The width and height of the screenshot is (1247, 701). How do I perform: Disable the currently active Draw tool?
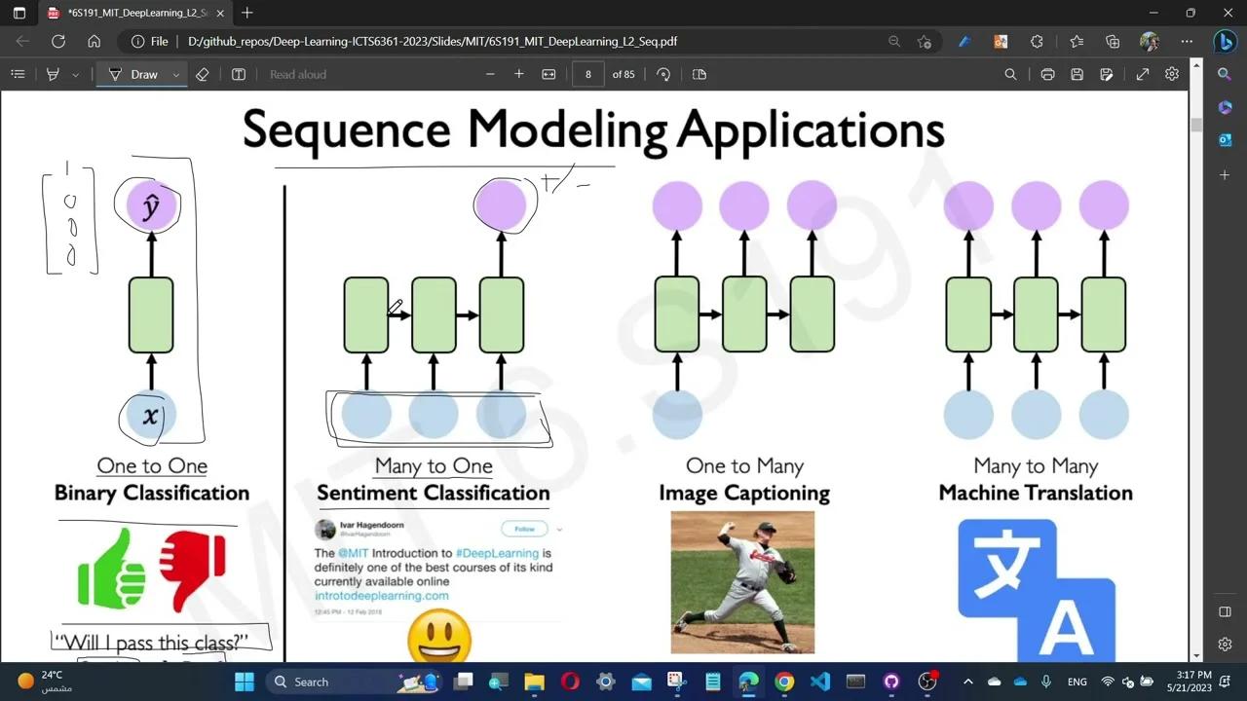tap(142, 74)
